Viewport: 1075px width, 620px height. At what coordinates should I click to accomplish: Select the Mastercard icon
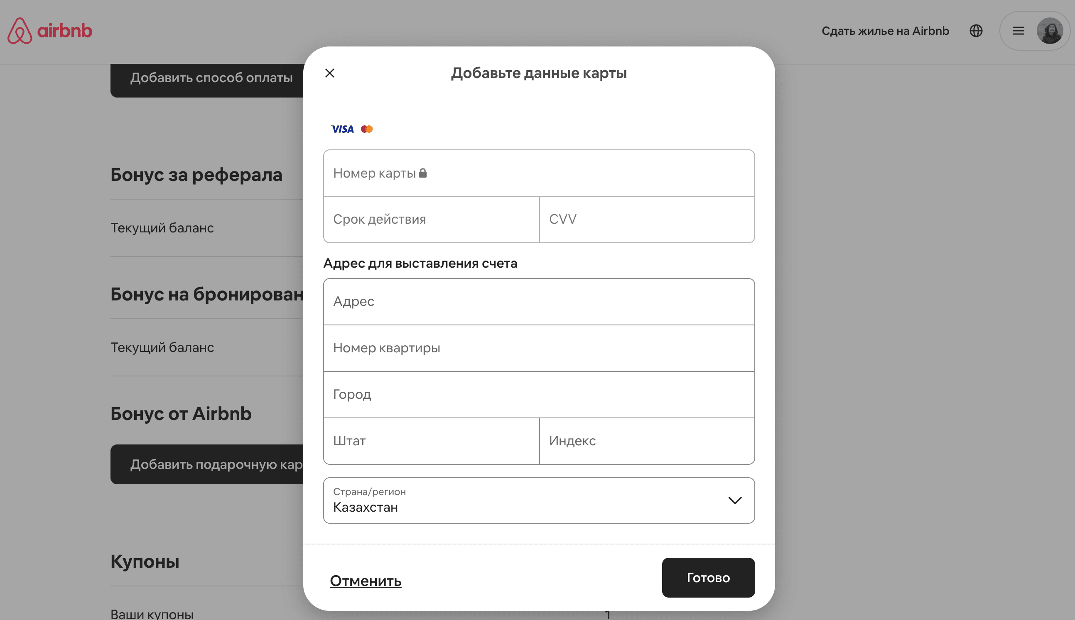[x=367, y=129]
